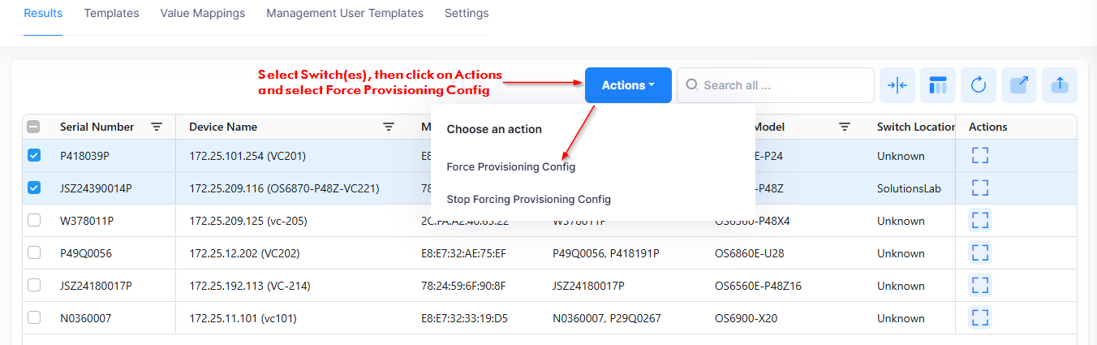Switch to the Templates tab

click(111, 13)
